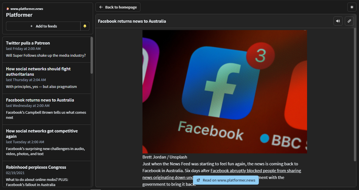The height and width of the screenshot is (190, 359).
Task: Click last Tuesday at 2:00 AM timestamp
Action: 25,142
